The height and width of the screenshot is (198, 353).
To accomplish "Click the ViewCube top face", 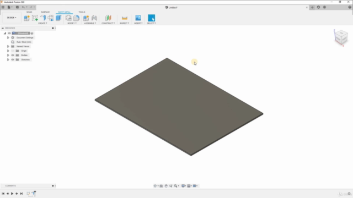I will pos(341,33).
